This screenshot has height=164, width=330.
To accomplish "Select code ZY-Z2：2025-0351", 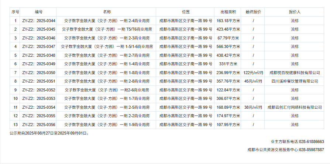I will [39, 81].
